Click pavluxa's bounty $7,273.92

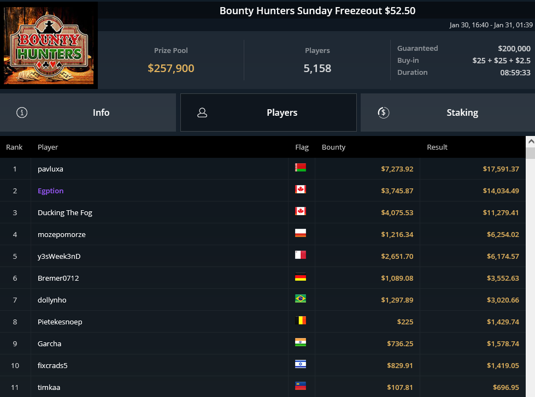(x=397, y=169)
